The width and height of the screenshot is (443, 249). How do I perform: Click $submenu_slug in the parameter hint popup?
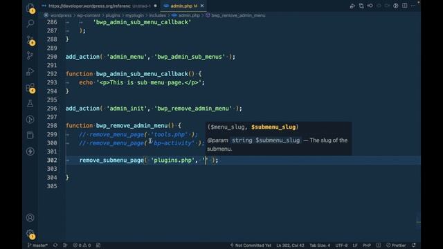click(x=273, y=127)
